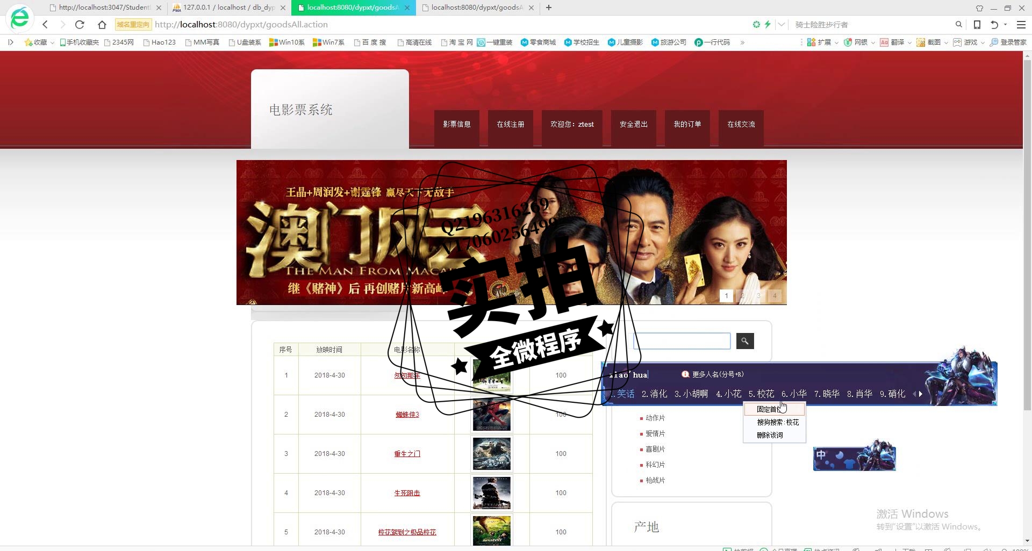Go back using the browser back arrow
Image resolution: width=1032 pixels, height=551 pixels.
pos(45,25)
